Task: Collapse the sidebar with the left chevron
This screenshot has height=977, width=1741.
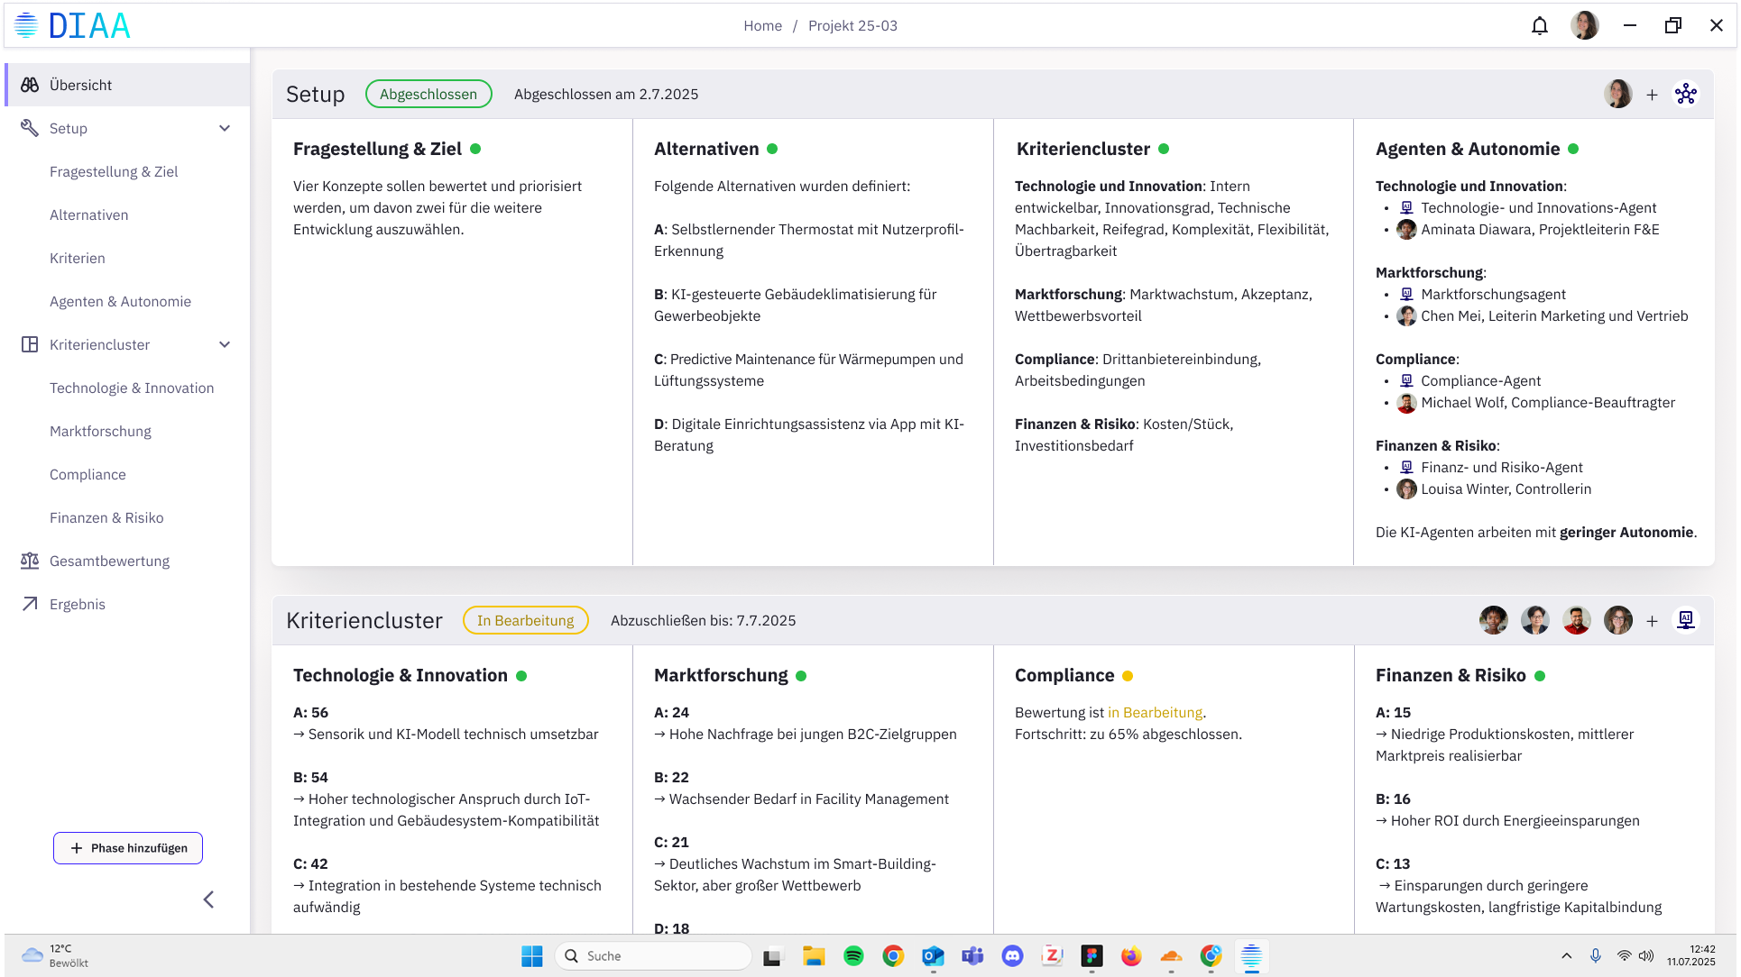Action: click(208, 899)
